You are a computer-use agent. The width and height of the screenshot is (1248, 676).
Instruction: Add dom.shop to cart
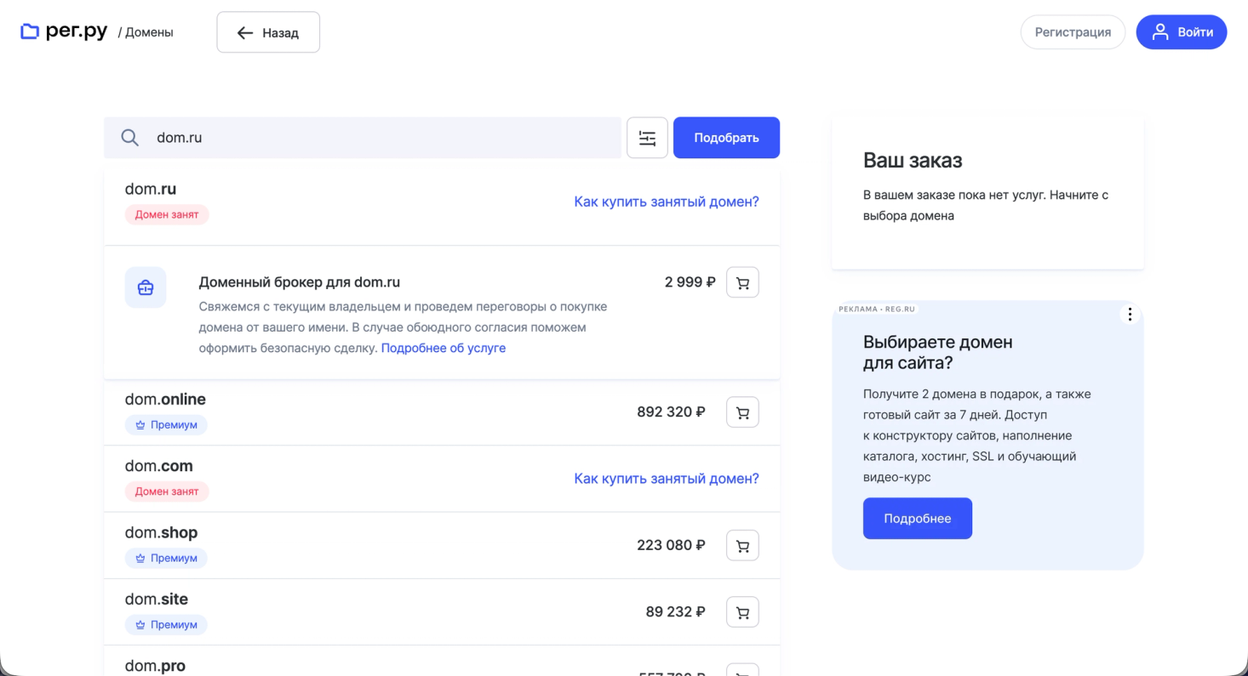click(742, 546)
